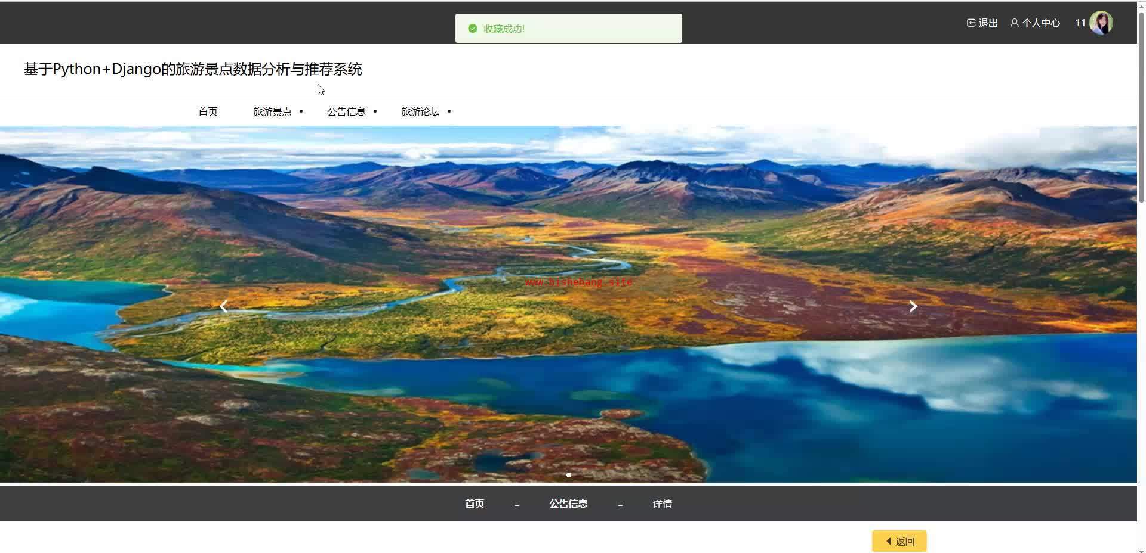The width and height of the screenshot is (1146, 553).
Task: Click the yellow 返回 button
Action: pyautogui.click(x=899, y=541)
